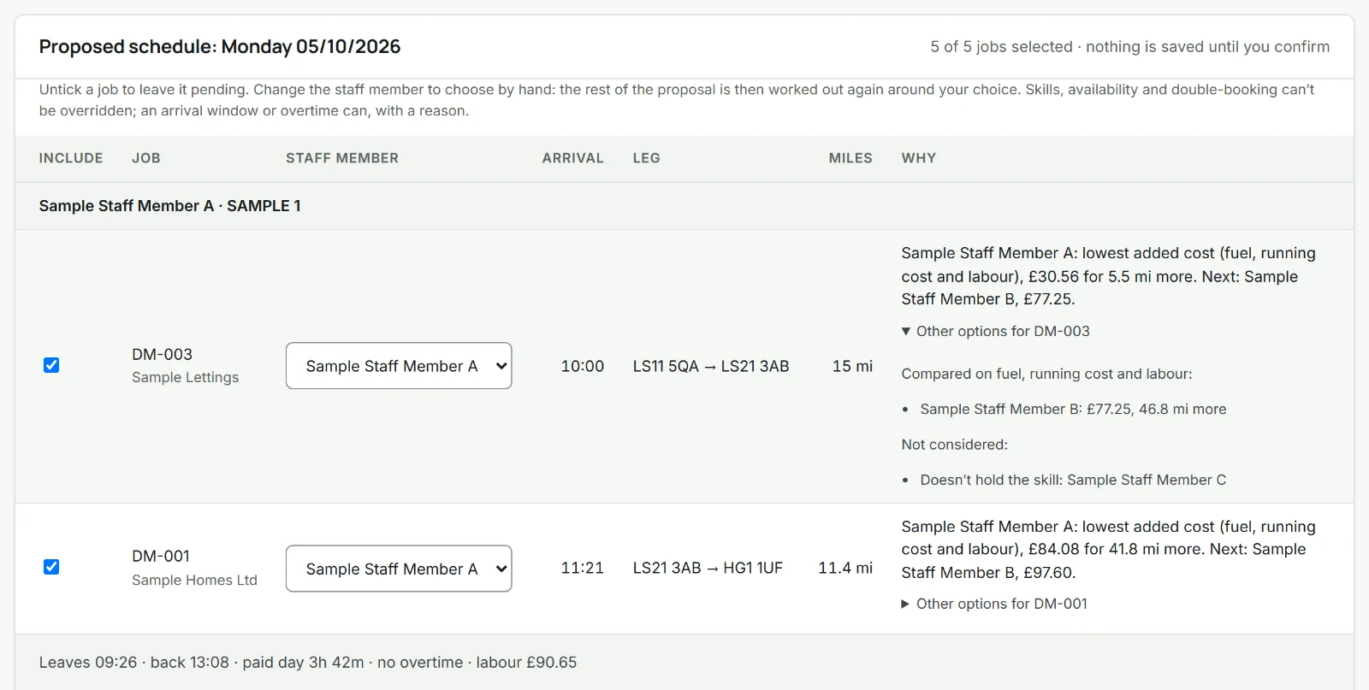Viewport: 1369px width, 690px height.
Task: Click the INCLUDE column header
Action: 71,158
